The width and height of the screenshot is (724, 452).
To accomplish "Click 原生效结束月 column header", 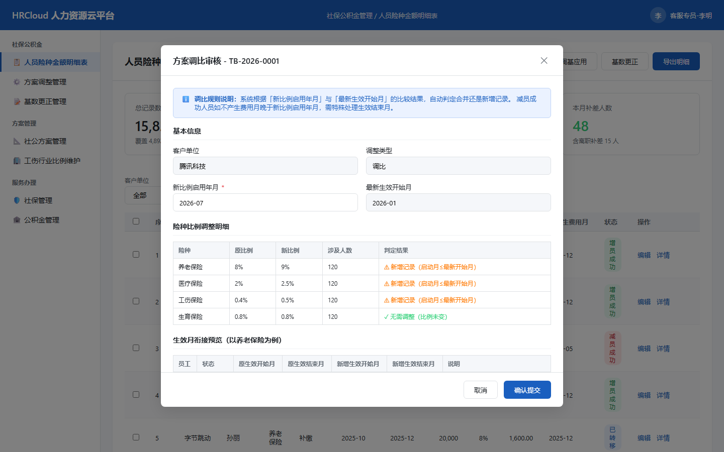I will (x=306, y=364).
